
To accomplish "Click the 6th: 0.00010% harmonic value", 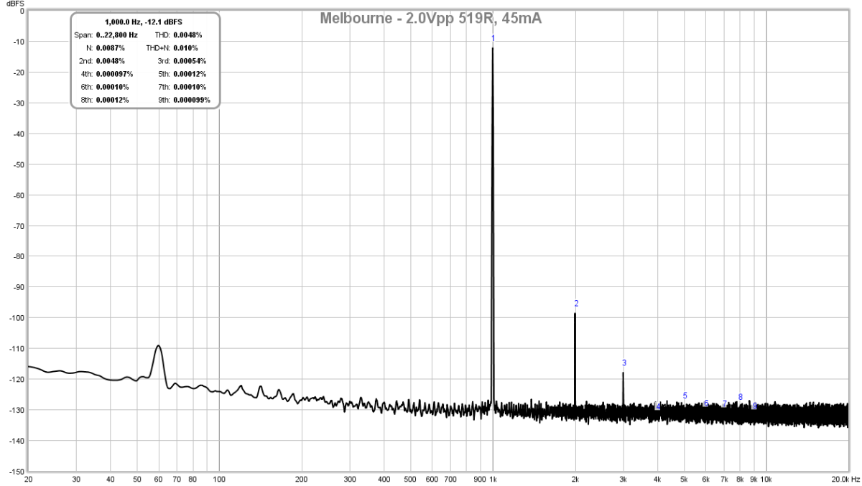I will click(112, 86).
